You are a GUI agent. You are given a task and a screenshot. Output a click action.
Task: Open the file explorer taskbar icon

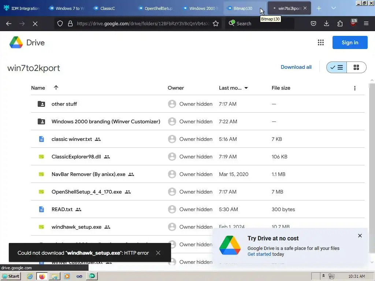click(55, 276)
